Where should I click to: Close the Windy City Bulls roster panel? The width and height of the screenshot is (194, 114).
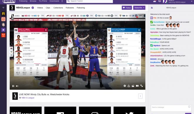click(x=46, y=30)
